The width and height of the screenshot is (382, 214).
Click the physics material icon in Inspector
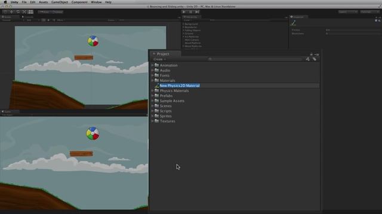coord(293,23)
